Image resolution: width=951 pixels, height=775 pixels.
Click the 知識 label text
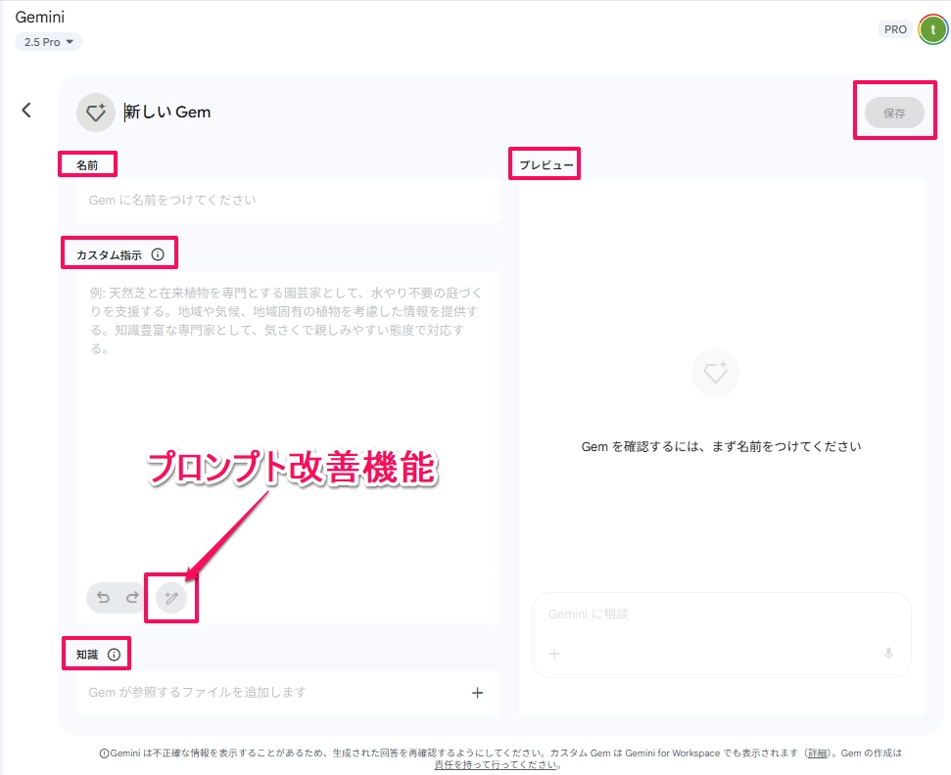[x=87, y=655]
